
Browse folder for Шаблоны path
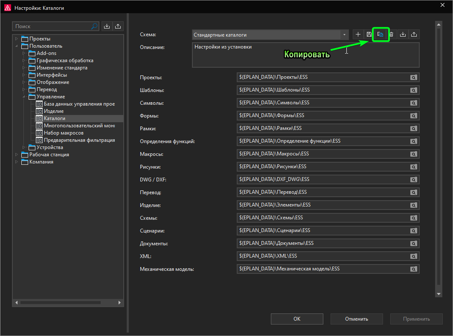point(414,90)
